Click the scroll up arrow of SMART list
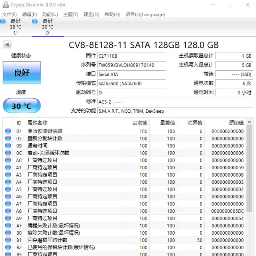Viewport: 256px width, 256px height. tap(249, 122)
